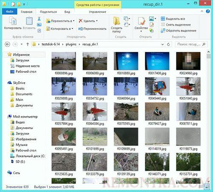Click plugins in the breadcrumb path
The height and width of the screenshot is (192, 213).
pyautogui.click(x=71, y=44)
